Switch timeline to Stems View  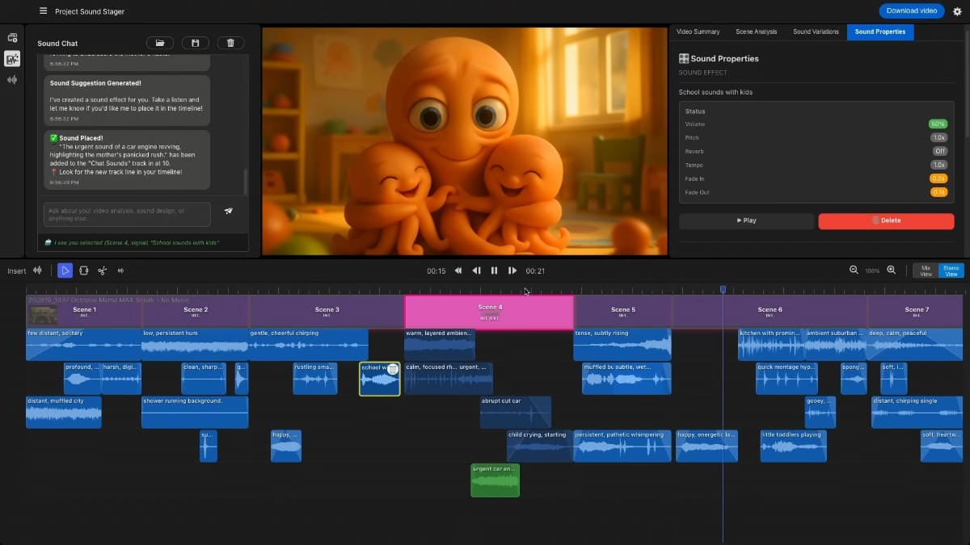coord(951,270)
